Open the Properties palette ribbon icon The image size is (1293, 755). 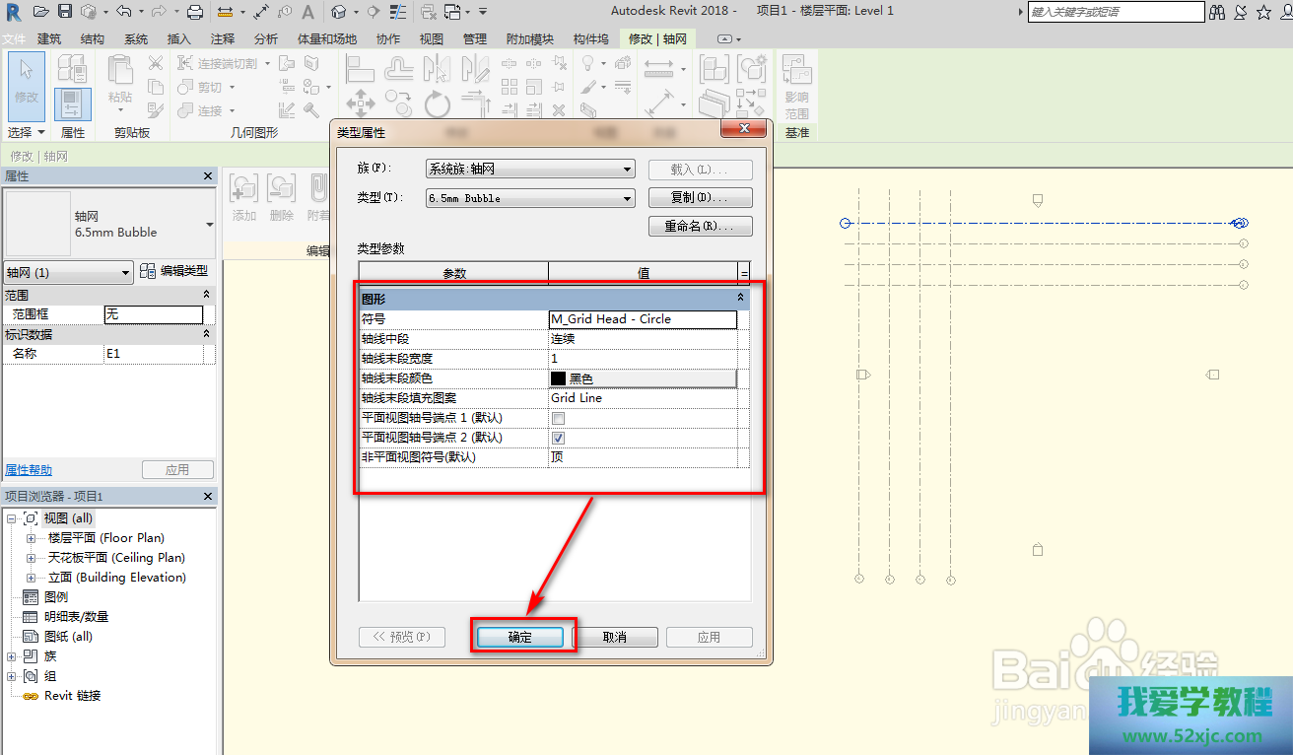pyautogui.click(x=72, y=103)
